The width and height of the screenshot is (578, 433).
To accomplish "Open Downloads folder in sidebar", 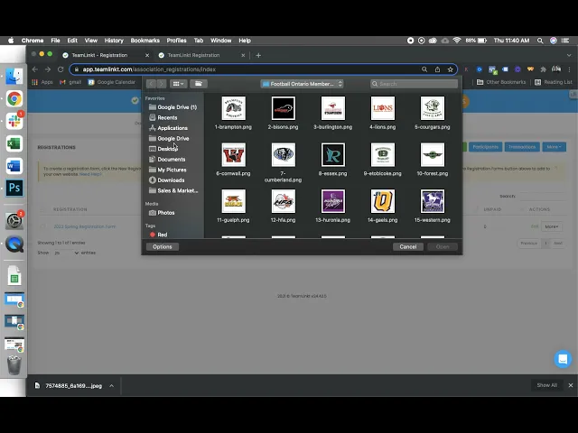I will point(166,180).
